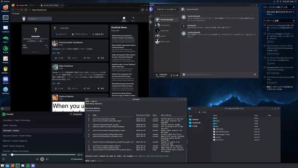Toggle the first completed database-task checkmark
The height and width of the screenshot is (168, 298).
[265, 25]
